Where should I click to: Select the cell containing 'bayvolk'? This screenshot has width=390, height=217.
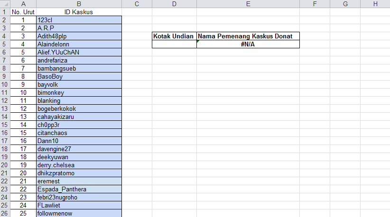(79, 85)
